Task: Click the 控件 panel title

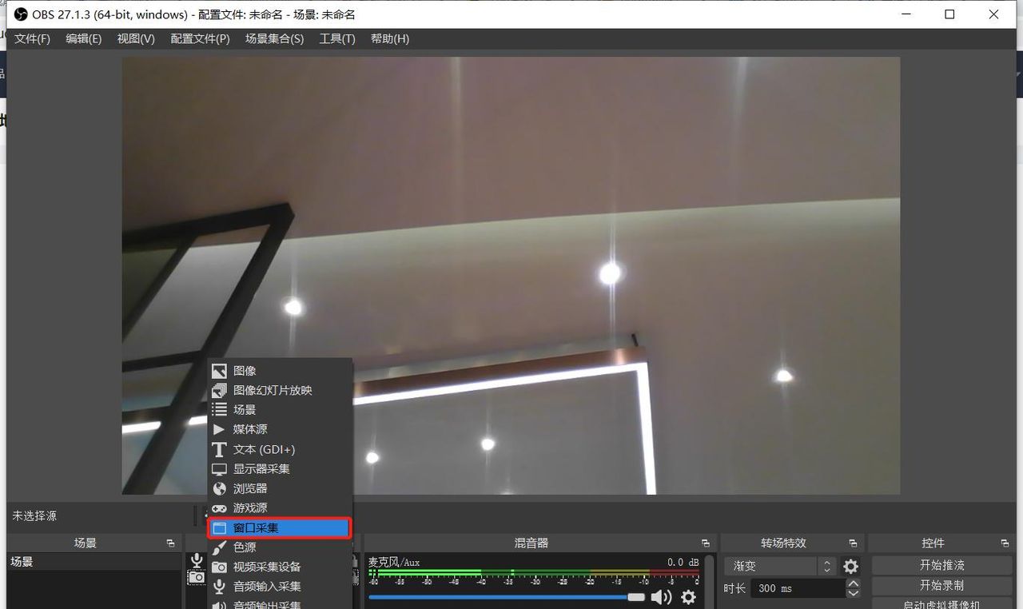Action: click(x=933, y=543)
